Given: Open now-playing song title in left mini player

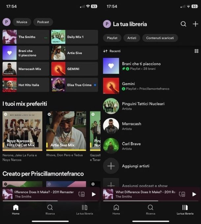Looking at the screenshot, I should click(44, 192).
